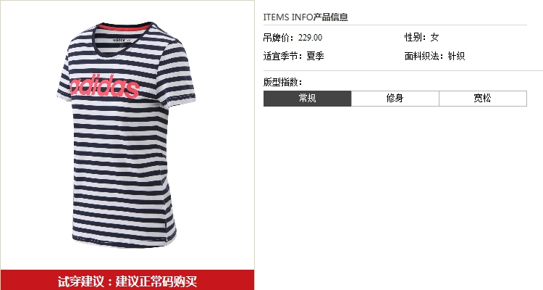
Task: Select the 宽松 fit option
Action: 483,99
